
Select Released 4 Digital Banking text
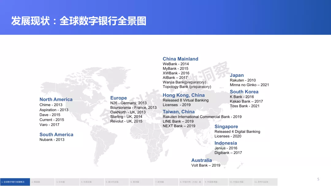tap(237, 132)
